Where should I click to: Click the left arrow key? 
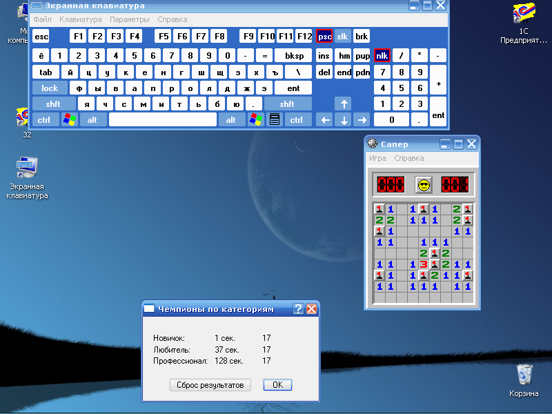(x=325, y=119)
